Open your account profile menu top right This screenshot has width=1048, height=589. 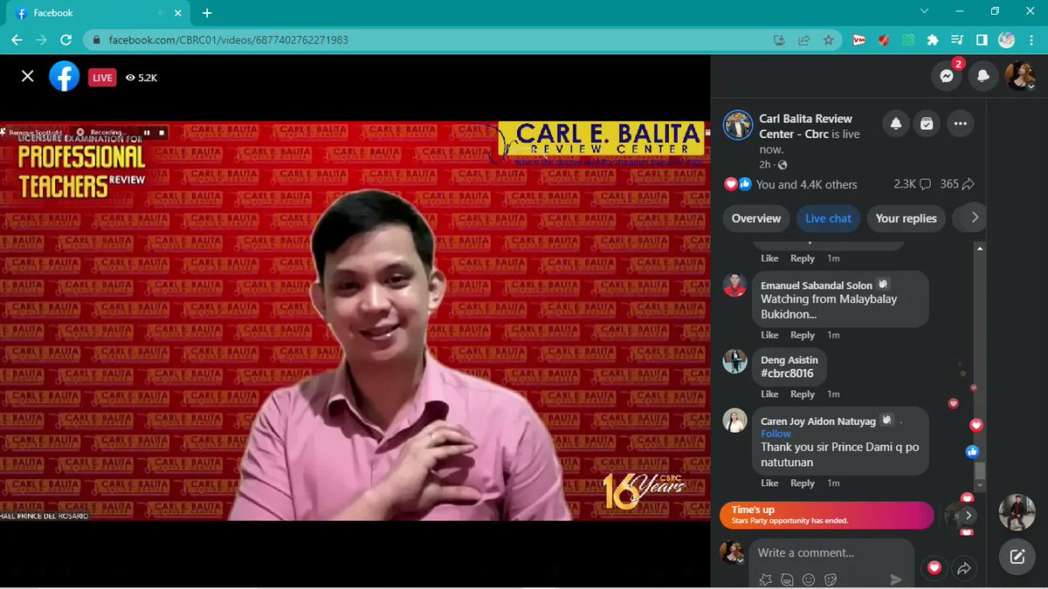(x=1020, y=76)
